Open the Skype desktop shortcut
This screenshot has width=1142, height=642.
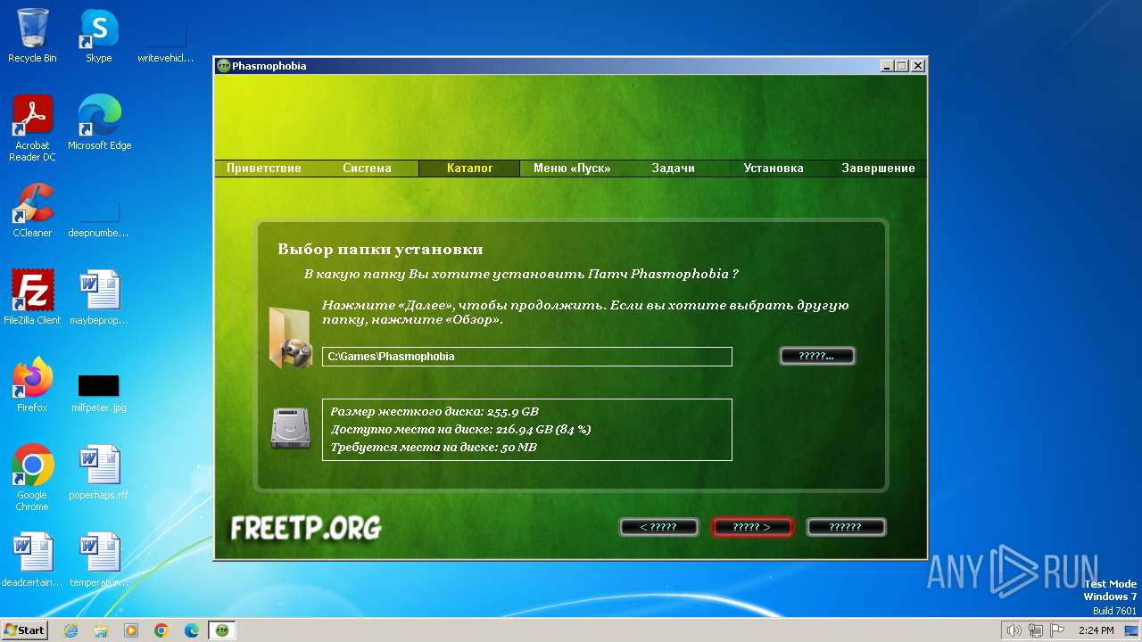[99, 36]
